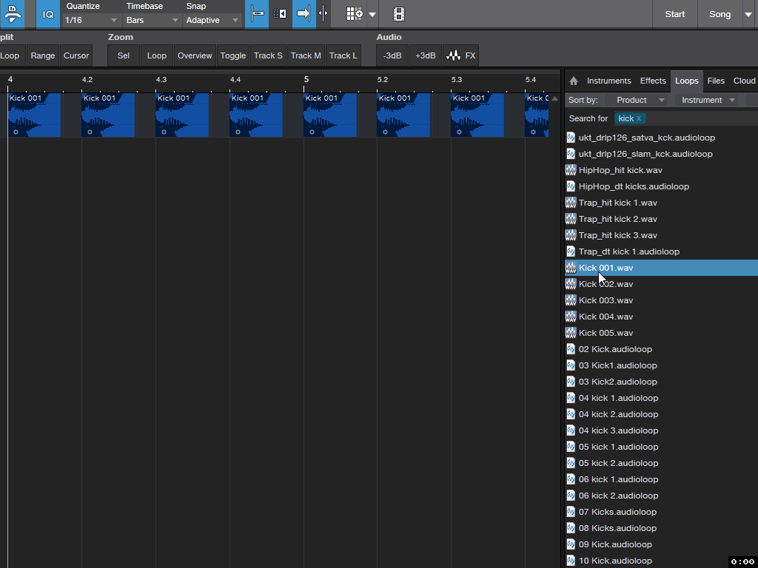Toggle the Ripple Edit icon
Screen dimensions: 758x568
(x=280, y=14)
